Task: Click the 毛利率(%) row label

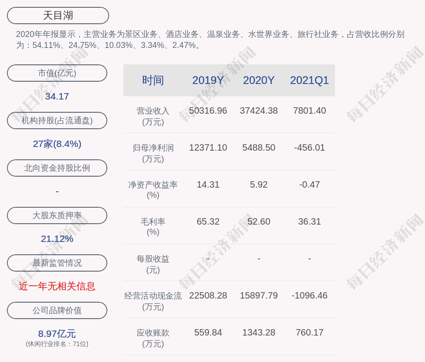Action: 153,227
